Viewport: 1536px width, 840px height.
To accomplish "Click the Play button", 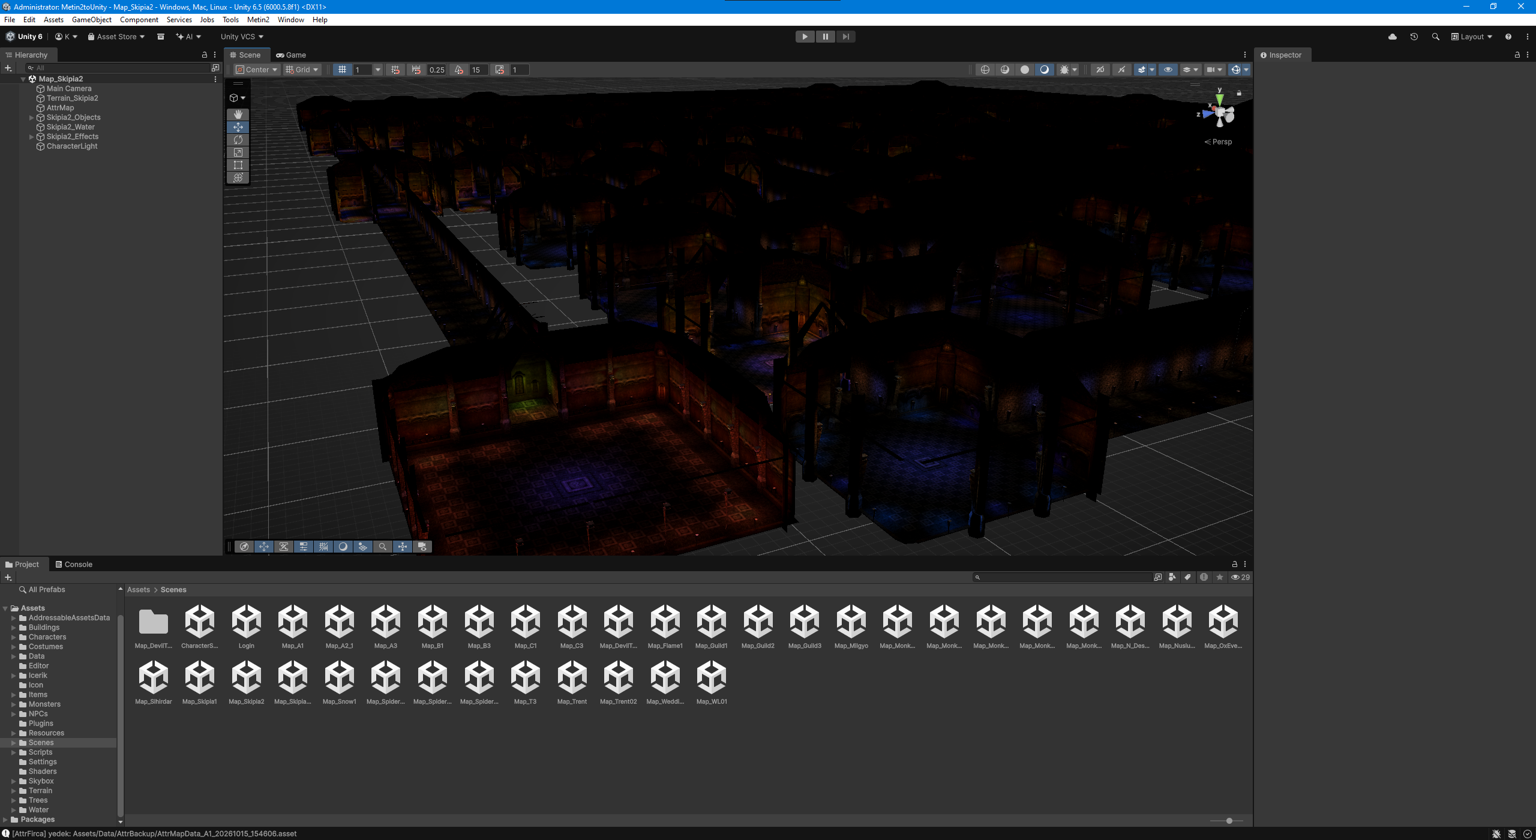I will (805, 37).
